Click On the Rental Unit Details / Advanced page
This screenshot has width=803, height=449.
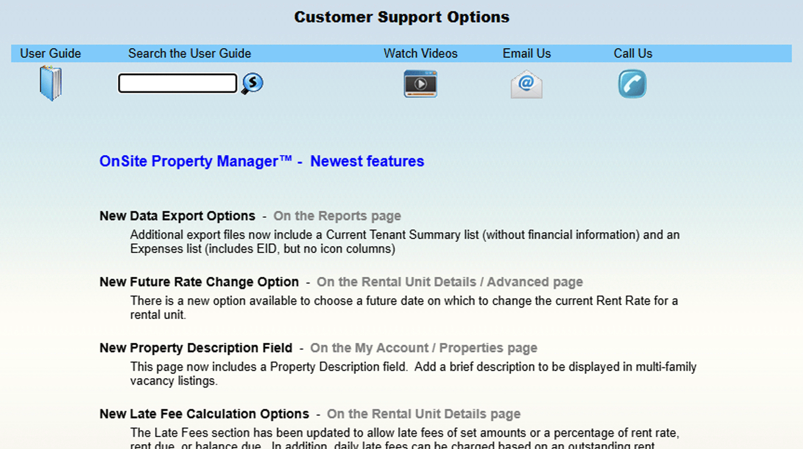449,282
